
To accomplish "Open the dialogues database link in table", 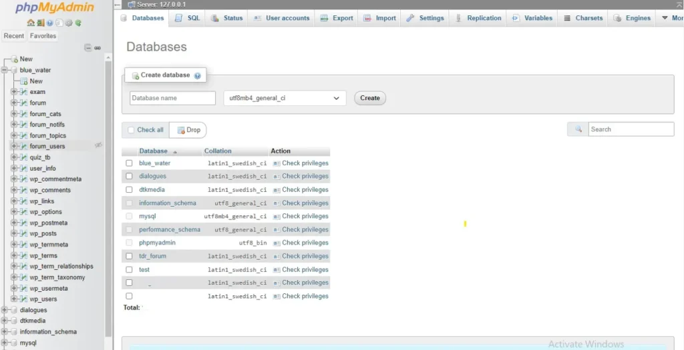I will point(153,176).
